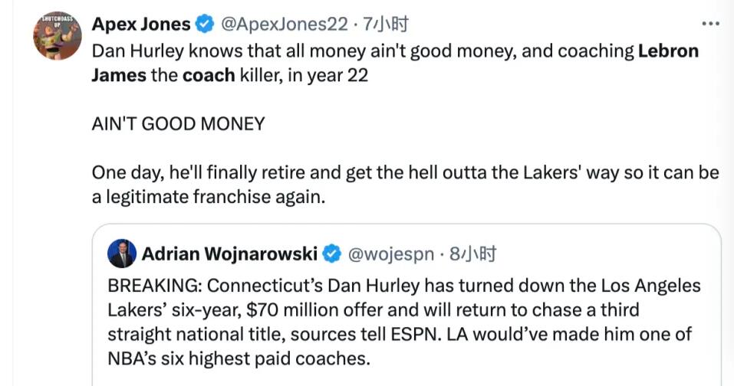The height and width of the screenshot is (386, 734).
Task: Click Adrian Wojnarowski's verified checkmark
Action: tap(332, 254)
